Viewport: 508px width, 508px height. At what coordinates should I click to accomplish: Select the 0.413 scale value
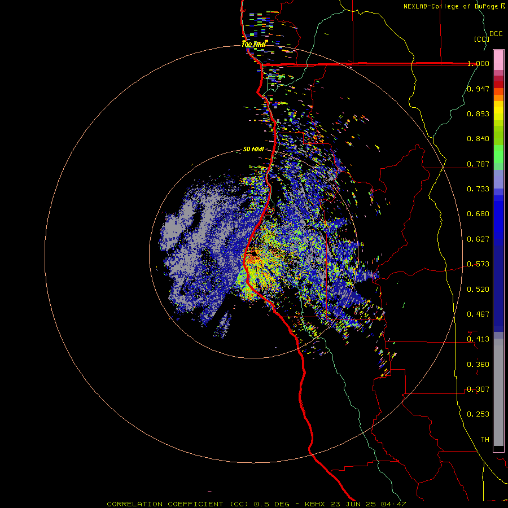(x=478, y=339)
